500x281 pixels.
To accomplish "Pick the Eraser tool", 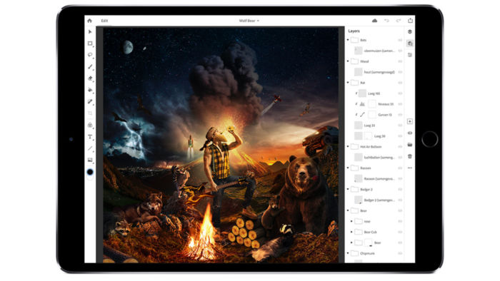I will [x=90, y=78].
